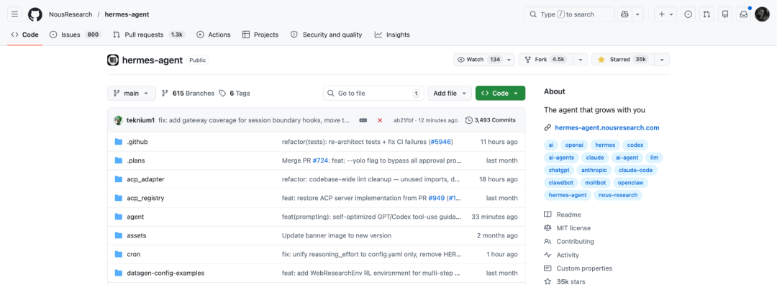Open NousResearch owner link in breadcrumb

pyautogui.click(x=71, y=14)
